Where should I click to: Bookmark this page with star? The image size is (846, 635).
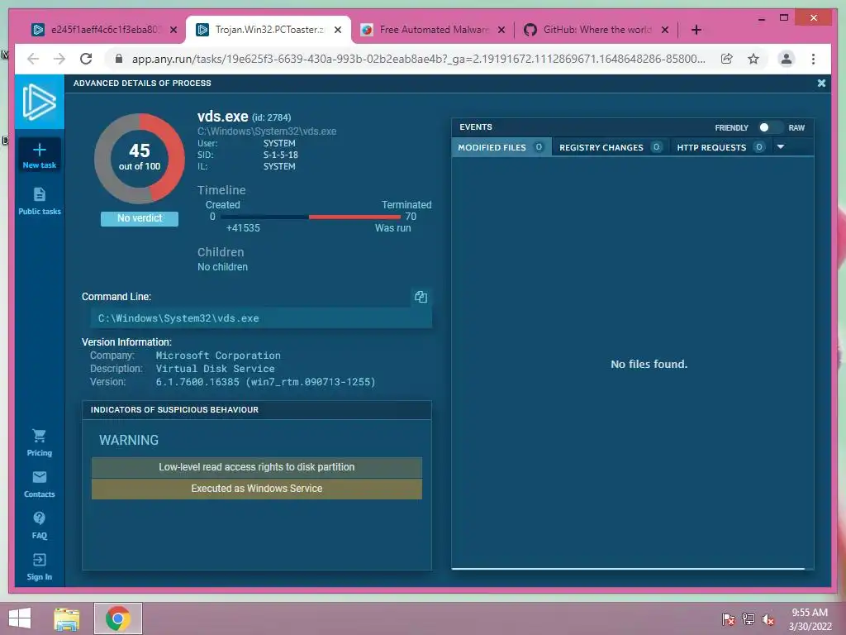[x=753, y=59]
